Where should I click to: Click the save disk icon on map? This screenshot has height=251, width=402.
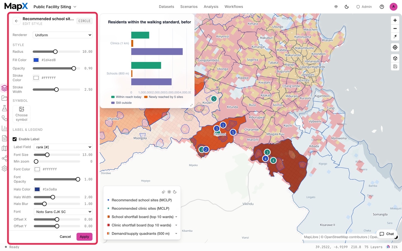(395, 66)
